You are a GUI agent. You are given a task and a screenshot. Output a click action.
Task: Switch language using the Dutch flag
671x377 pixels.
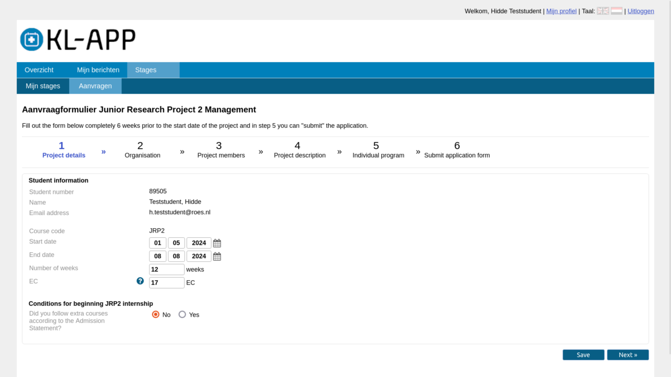[616, 11]
